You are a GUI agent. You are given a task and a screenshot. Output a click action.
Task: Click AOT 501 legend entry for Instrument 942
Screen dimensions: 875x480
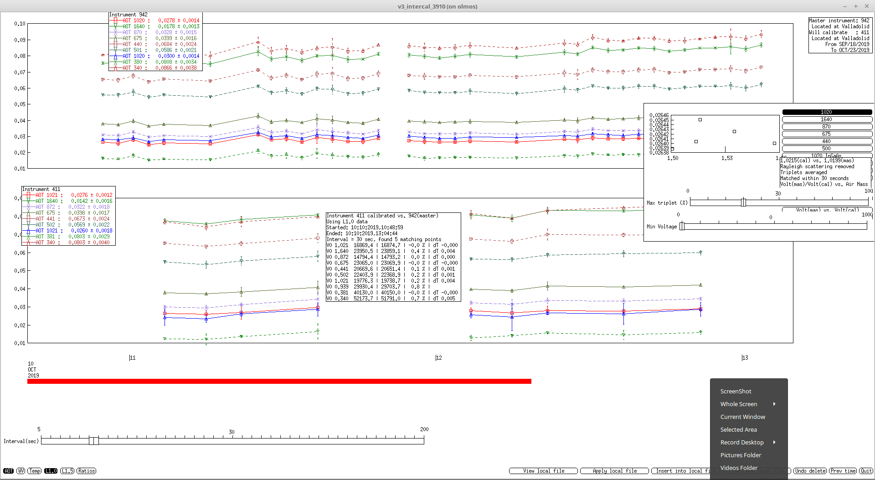154,50
